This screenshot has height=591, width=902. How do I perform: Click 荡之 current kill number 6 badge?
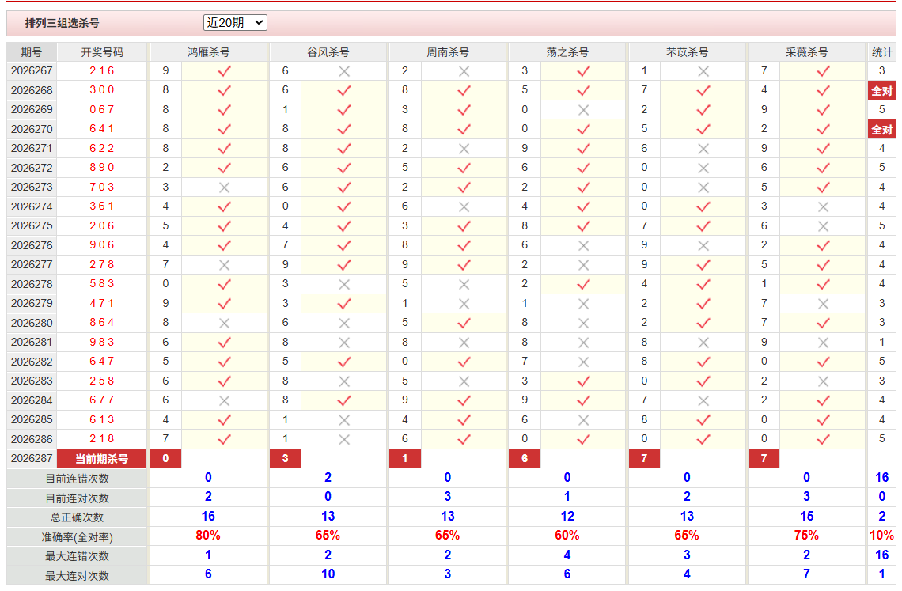click(x=525, y=459)
